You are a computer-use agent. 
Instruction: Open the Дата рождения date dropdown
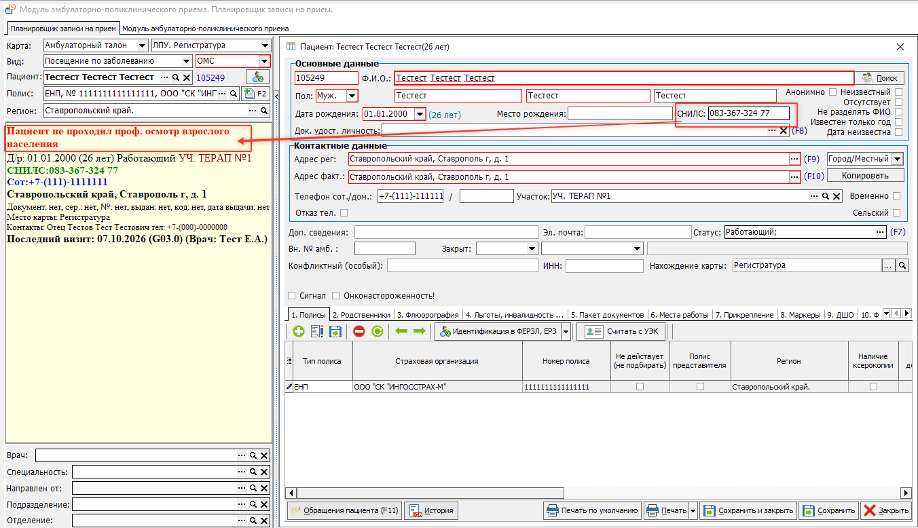[x=420, y=114]
